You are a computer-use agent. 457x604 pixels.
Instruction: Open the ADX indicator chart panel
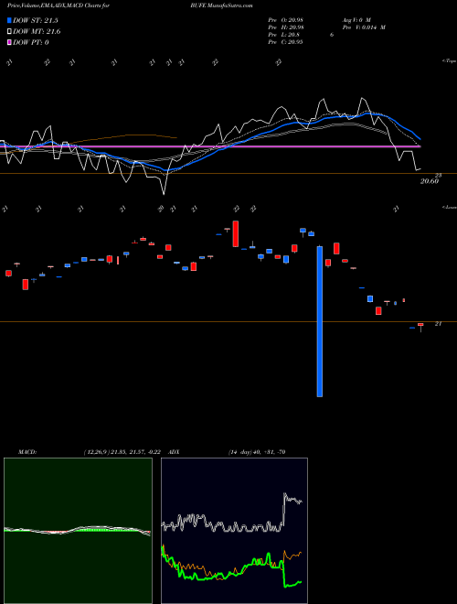pos(234,531)
